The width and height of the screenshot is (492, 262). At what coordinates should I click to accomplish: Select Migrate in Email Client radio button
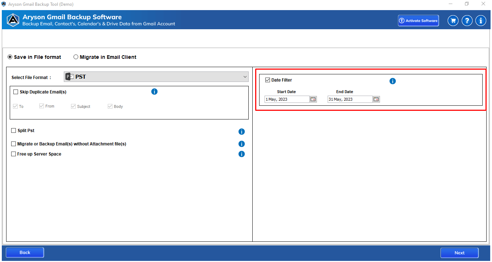click(76, 57)
